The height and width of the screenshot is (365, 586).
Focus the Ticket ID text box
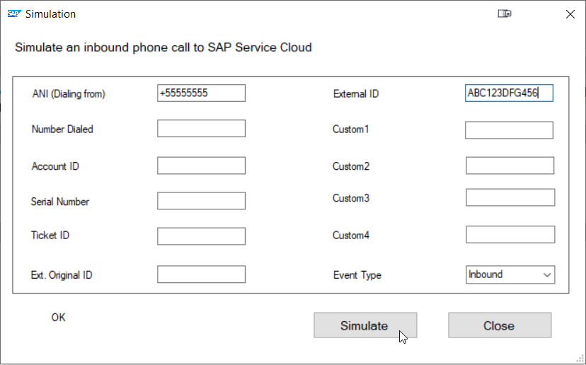202,236
